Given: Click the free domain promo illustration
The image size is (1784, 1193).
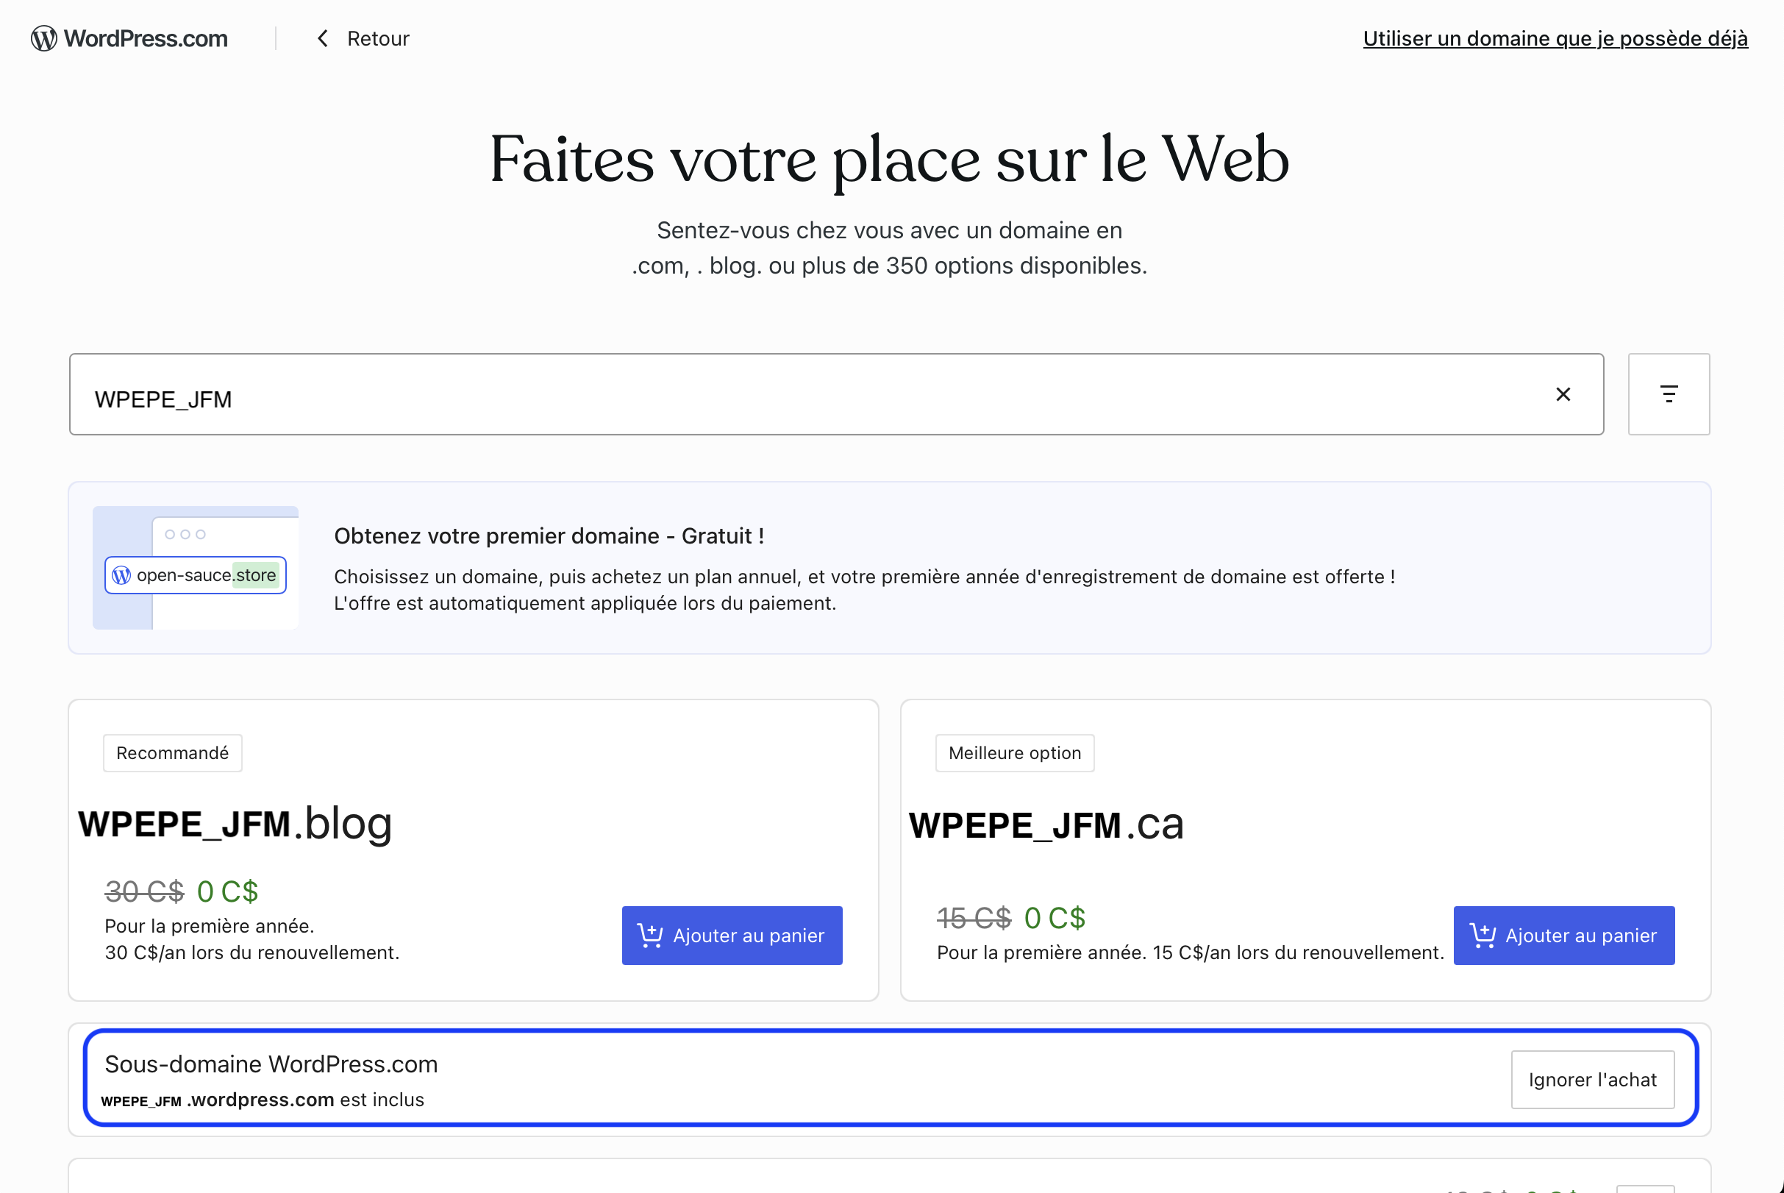Looking at the screenshot, I should click(x=196, y=568).
